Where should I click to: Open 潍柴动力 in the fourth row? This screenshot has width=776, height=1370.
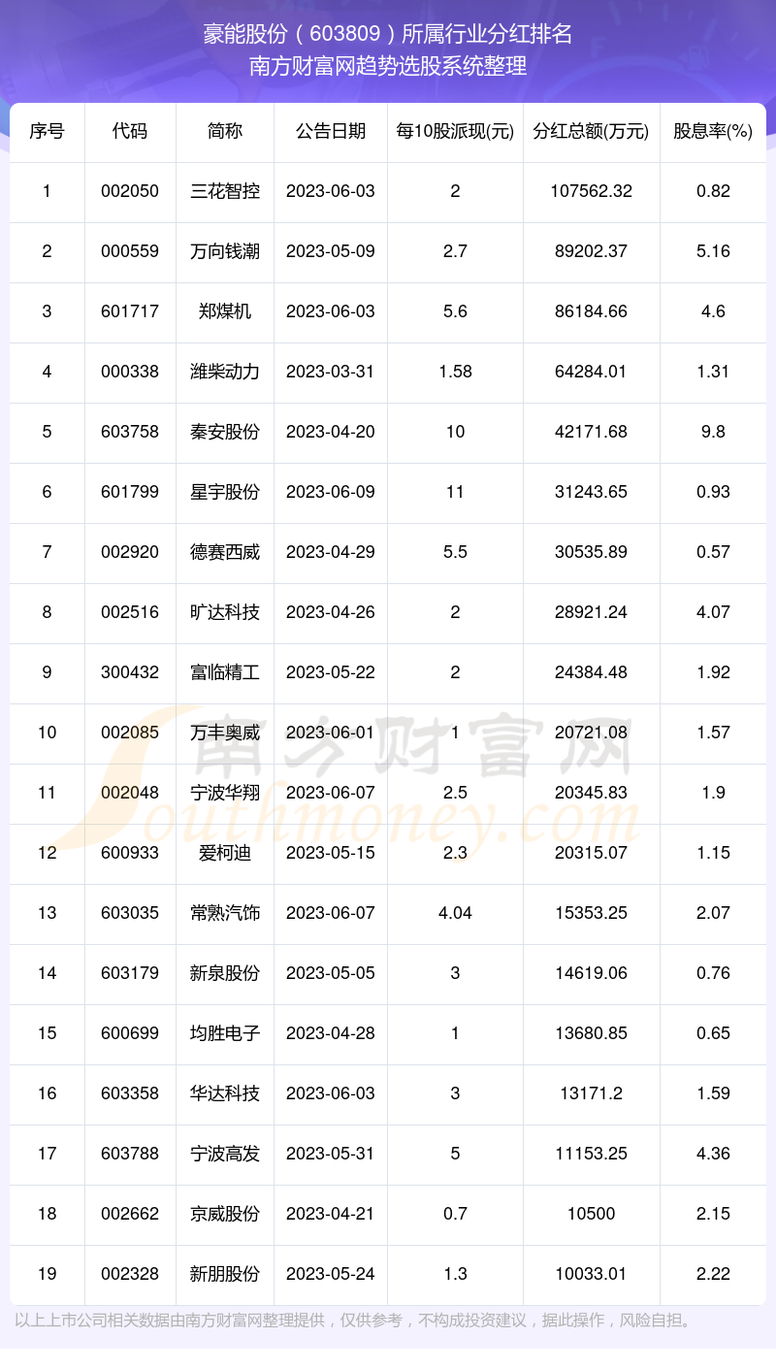coord(225,372)
